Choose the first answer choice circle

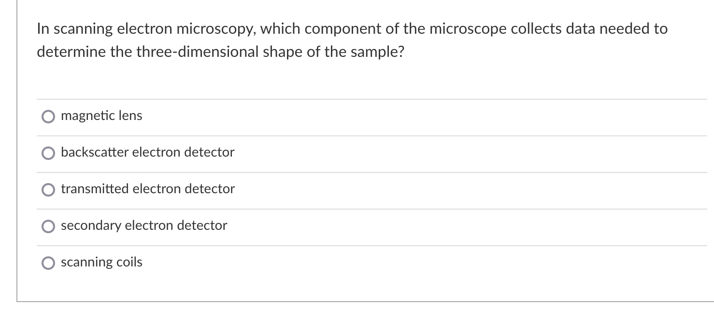[48, 116]
